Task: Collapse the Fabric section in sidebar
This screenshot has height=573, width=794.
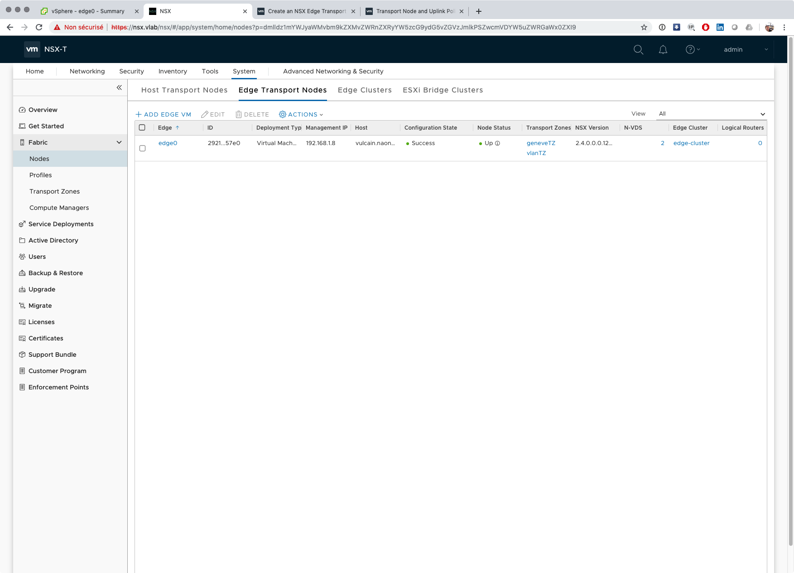Action: pos(119,142)
